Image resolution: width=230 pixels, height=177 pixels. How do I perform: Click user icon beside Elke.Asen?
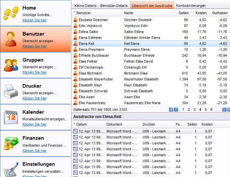[75, 97]
